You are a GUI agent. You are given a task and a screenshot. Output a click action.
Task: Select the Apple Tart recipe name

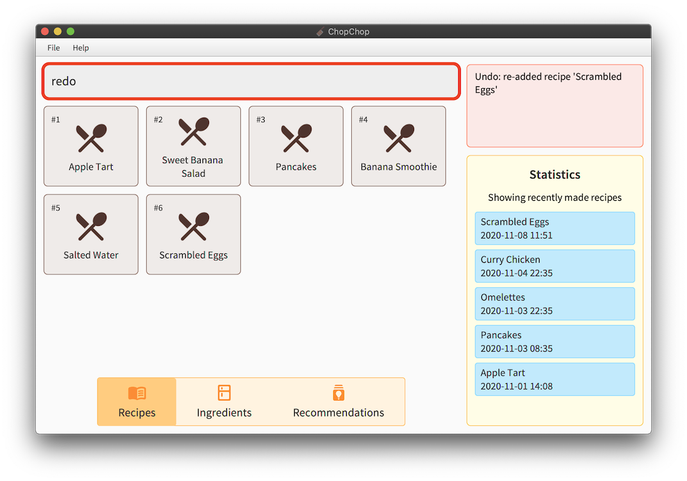(91, 166)
